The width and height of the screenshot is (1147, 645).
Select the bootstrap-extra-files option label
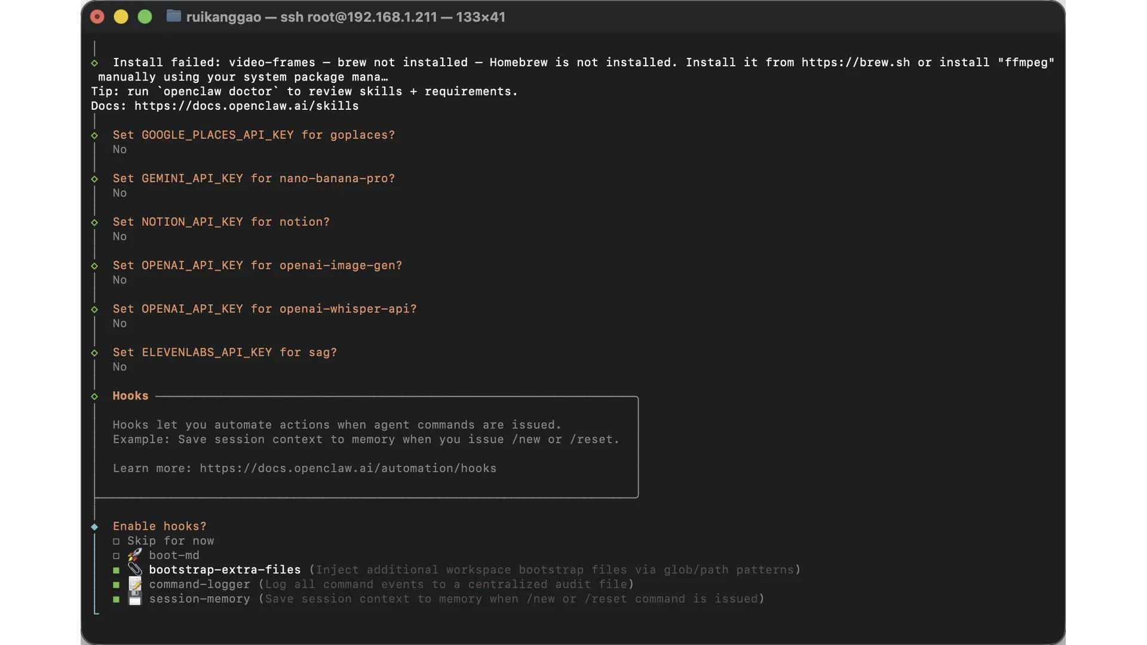click(x=225, y=570)
